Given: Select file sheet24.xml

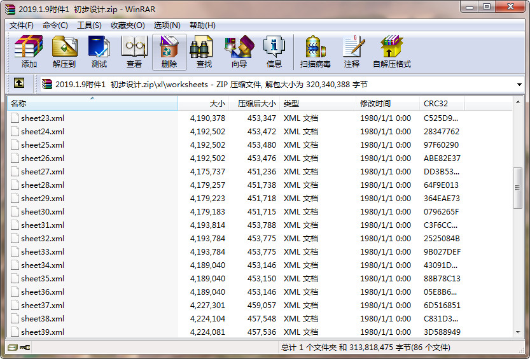Looking at the screenshot, I should point(43,132).
